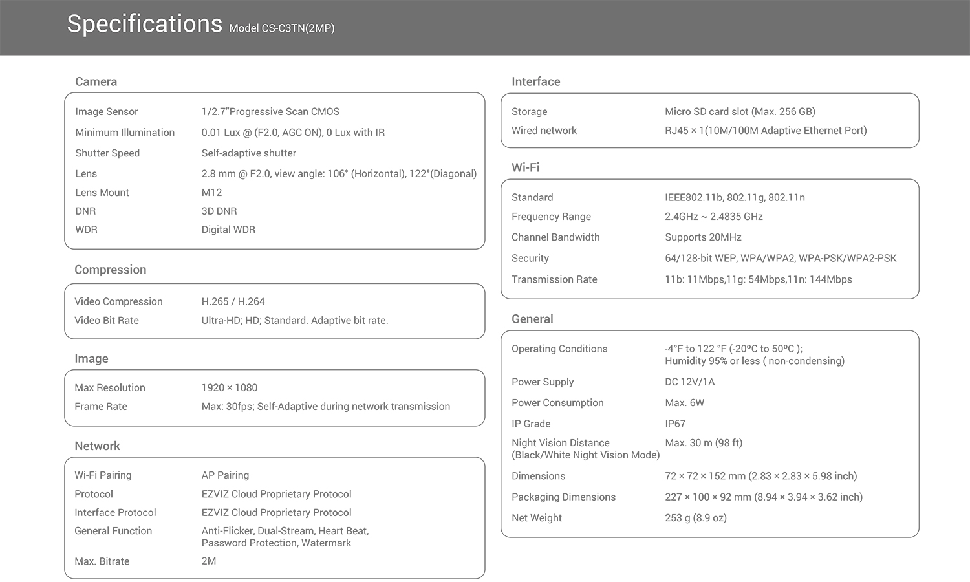Click the Network section heading

pos(97,446)
